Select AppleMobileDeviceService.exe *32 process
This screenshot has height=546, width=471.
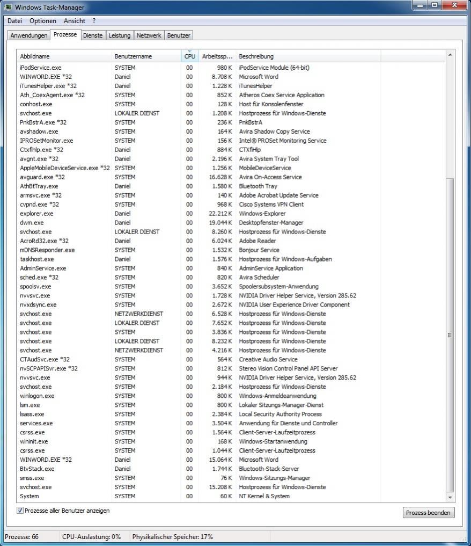coord(231,168)
